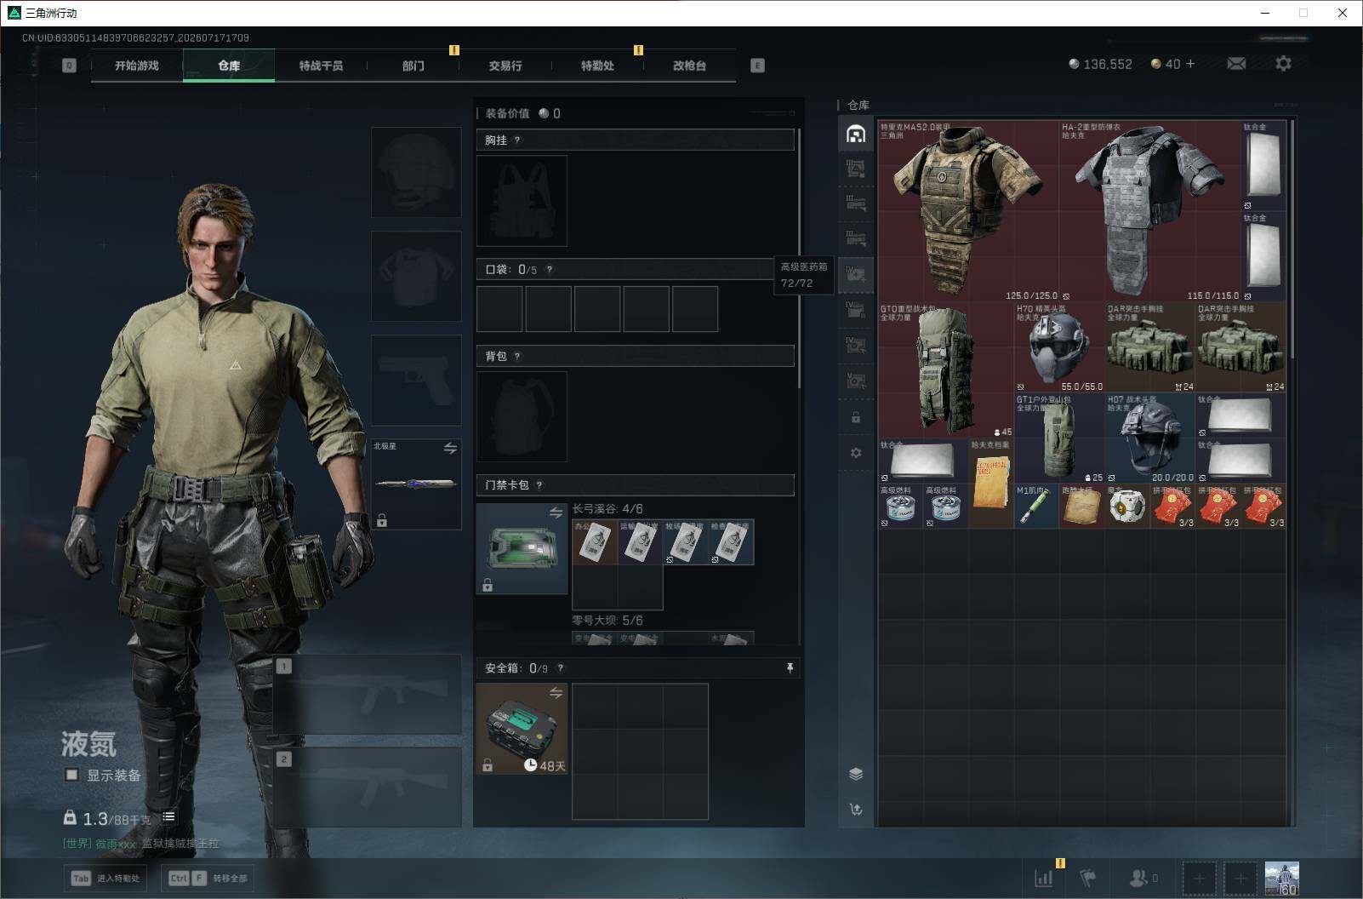This screenshot has width=1363, height=899.
Task: Open the settings gear icon
Action: [1283, 64]
